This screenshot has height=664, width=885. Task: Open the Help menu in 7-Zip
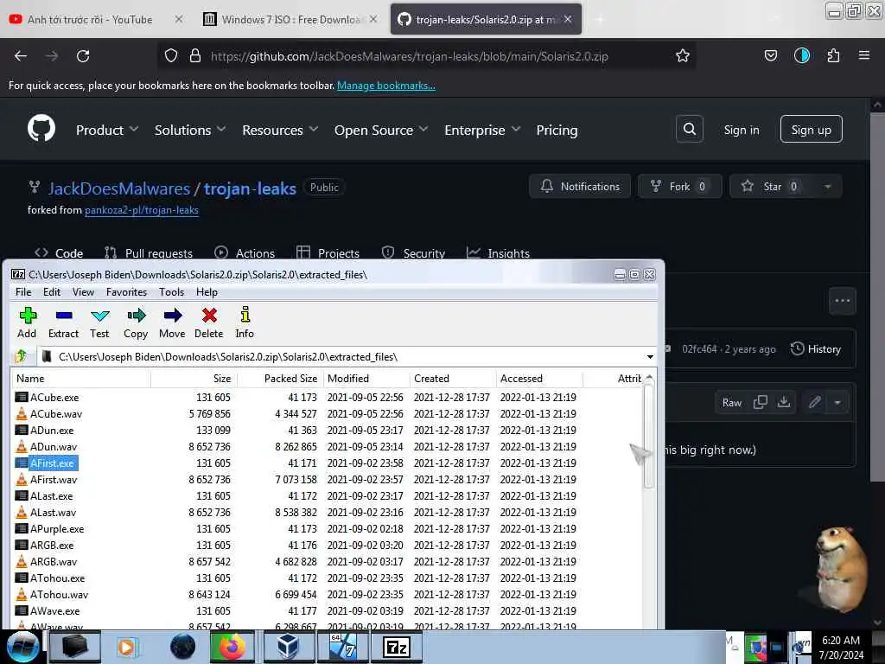click(207, 292)
